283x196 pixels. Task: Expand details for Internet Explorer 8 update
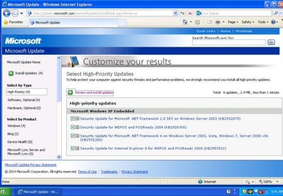point(77,149)
